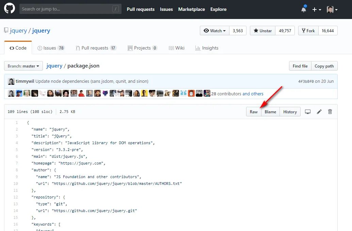
Task: View the 49,757 stargazers count
Action: pos(285,31)
